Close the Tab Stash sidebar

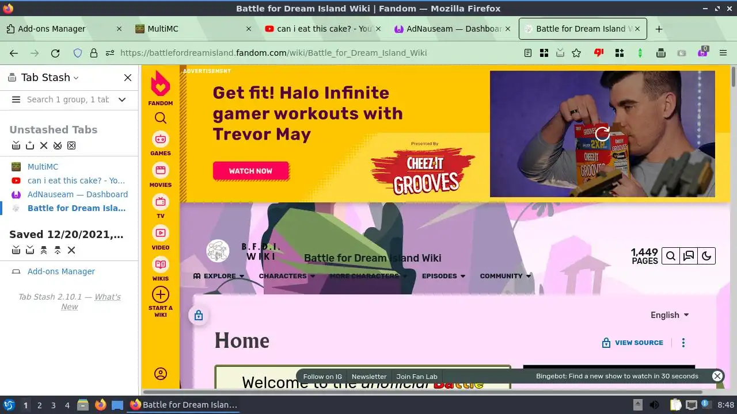(x=128, y=78)
